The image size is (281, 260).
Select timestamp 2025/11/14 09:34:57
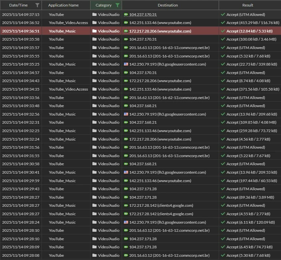pos(21,72)
